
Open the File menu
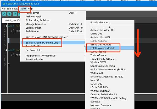(x=3, y=9)
